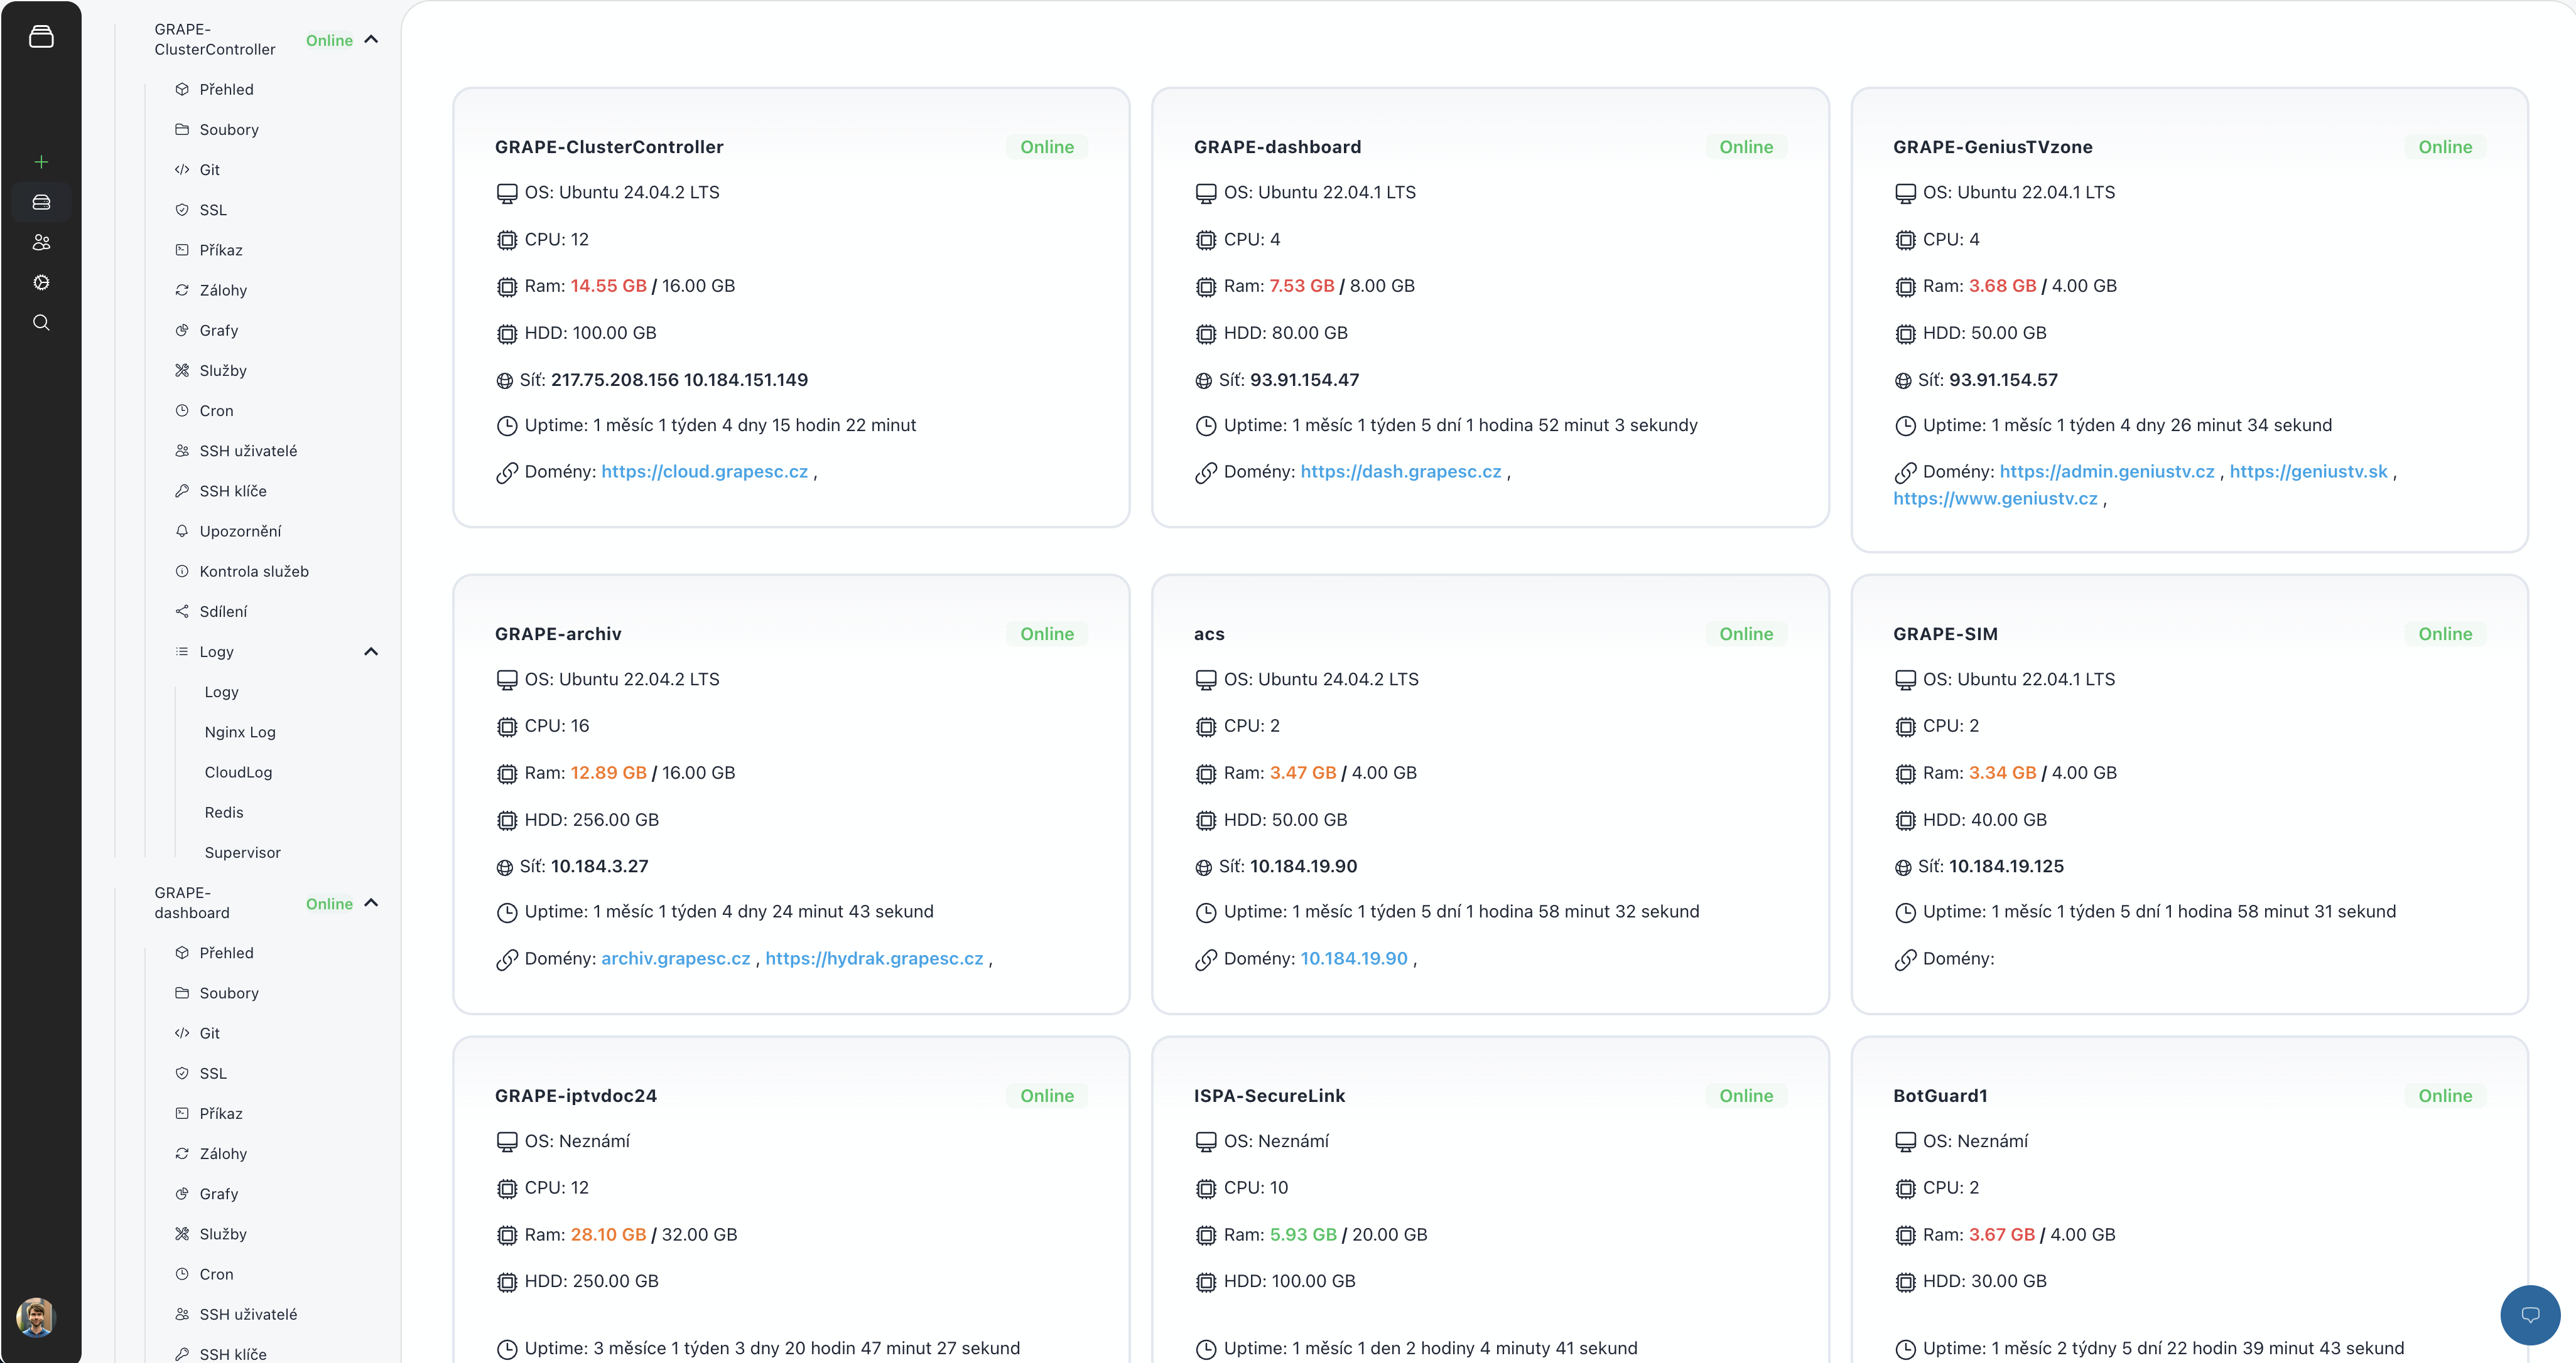
Task: Click the user avatar at the bottom left
Action: tap(36, 1317)
